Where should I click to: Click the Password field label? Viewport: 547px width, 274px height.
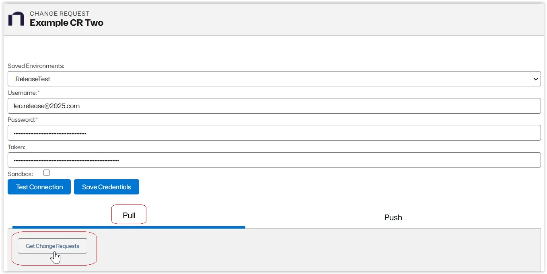(22, 120)
